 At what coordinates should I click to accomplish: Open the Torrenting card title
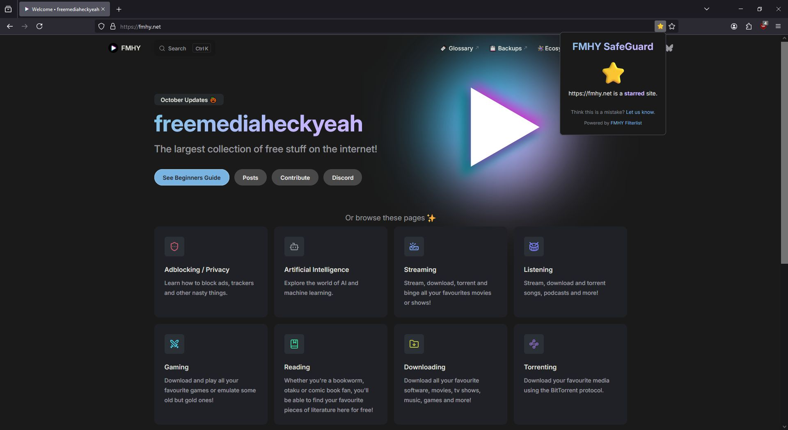pyautogui.click(x=540, y=367)
